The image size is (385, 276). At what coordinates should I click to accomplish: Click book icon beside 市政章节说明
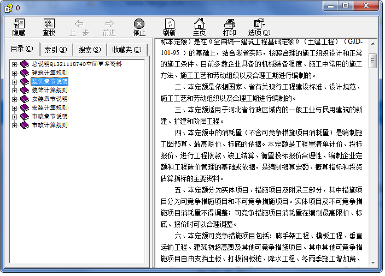[25, 117]
